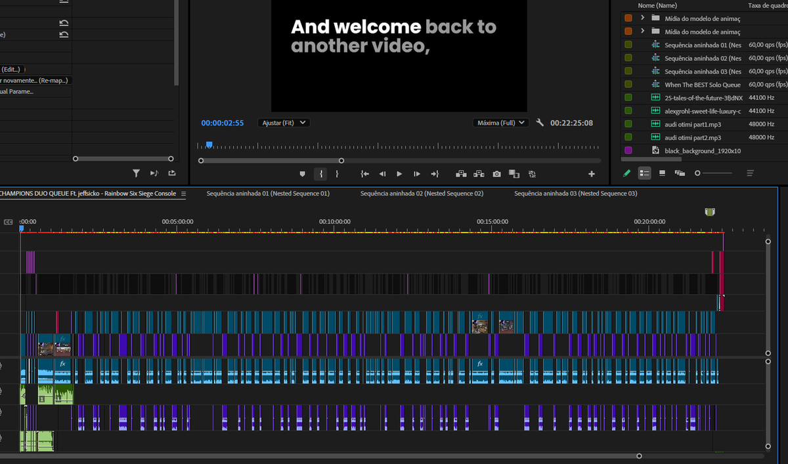Toggle proxies icon in Program Monitor
Viewport: 788px width, 464px height.
click(x=532, y=174)
